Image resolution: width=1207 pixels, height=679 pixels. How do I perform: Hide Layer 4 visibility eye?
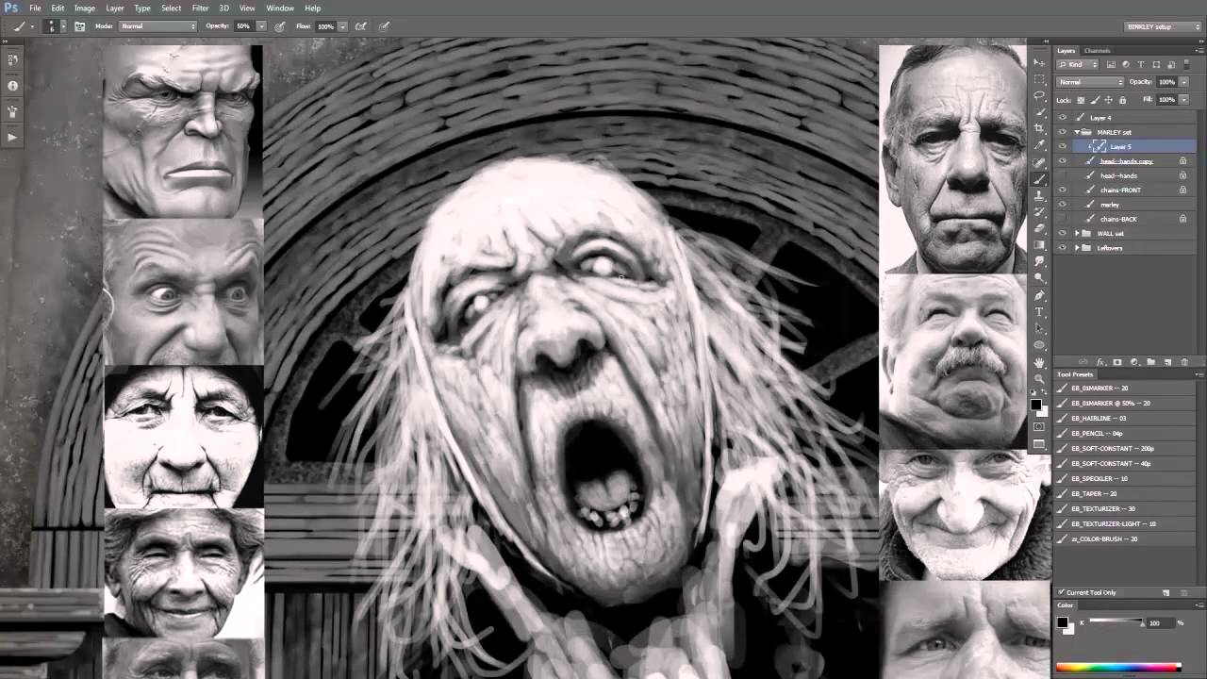1063,118
